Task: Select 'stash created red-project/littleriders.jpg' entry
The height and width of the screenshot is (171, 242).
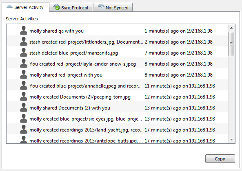Action: (117, 42)
